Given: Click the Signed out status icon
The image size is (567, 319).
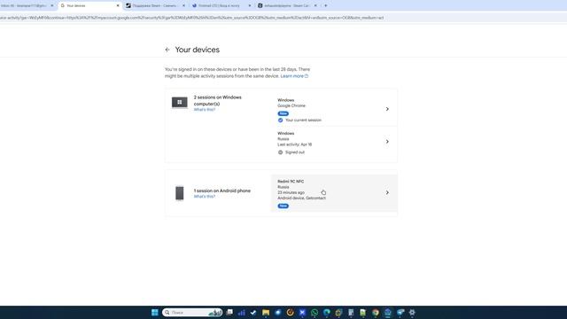Looking at the screenshot, I should tap(280, 152).
